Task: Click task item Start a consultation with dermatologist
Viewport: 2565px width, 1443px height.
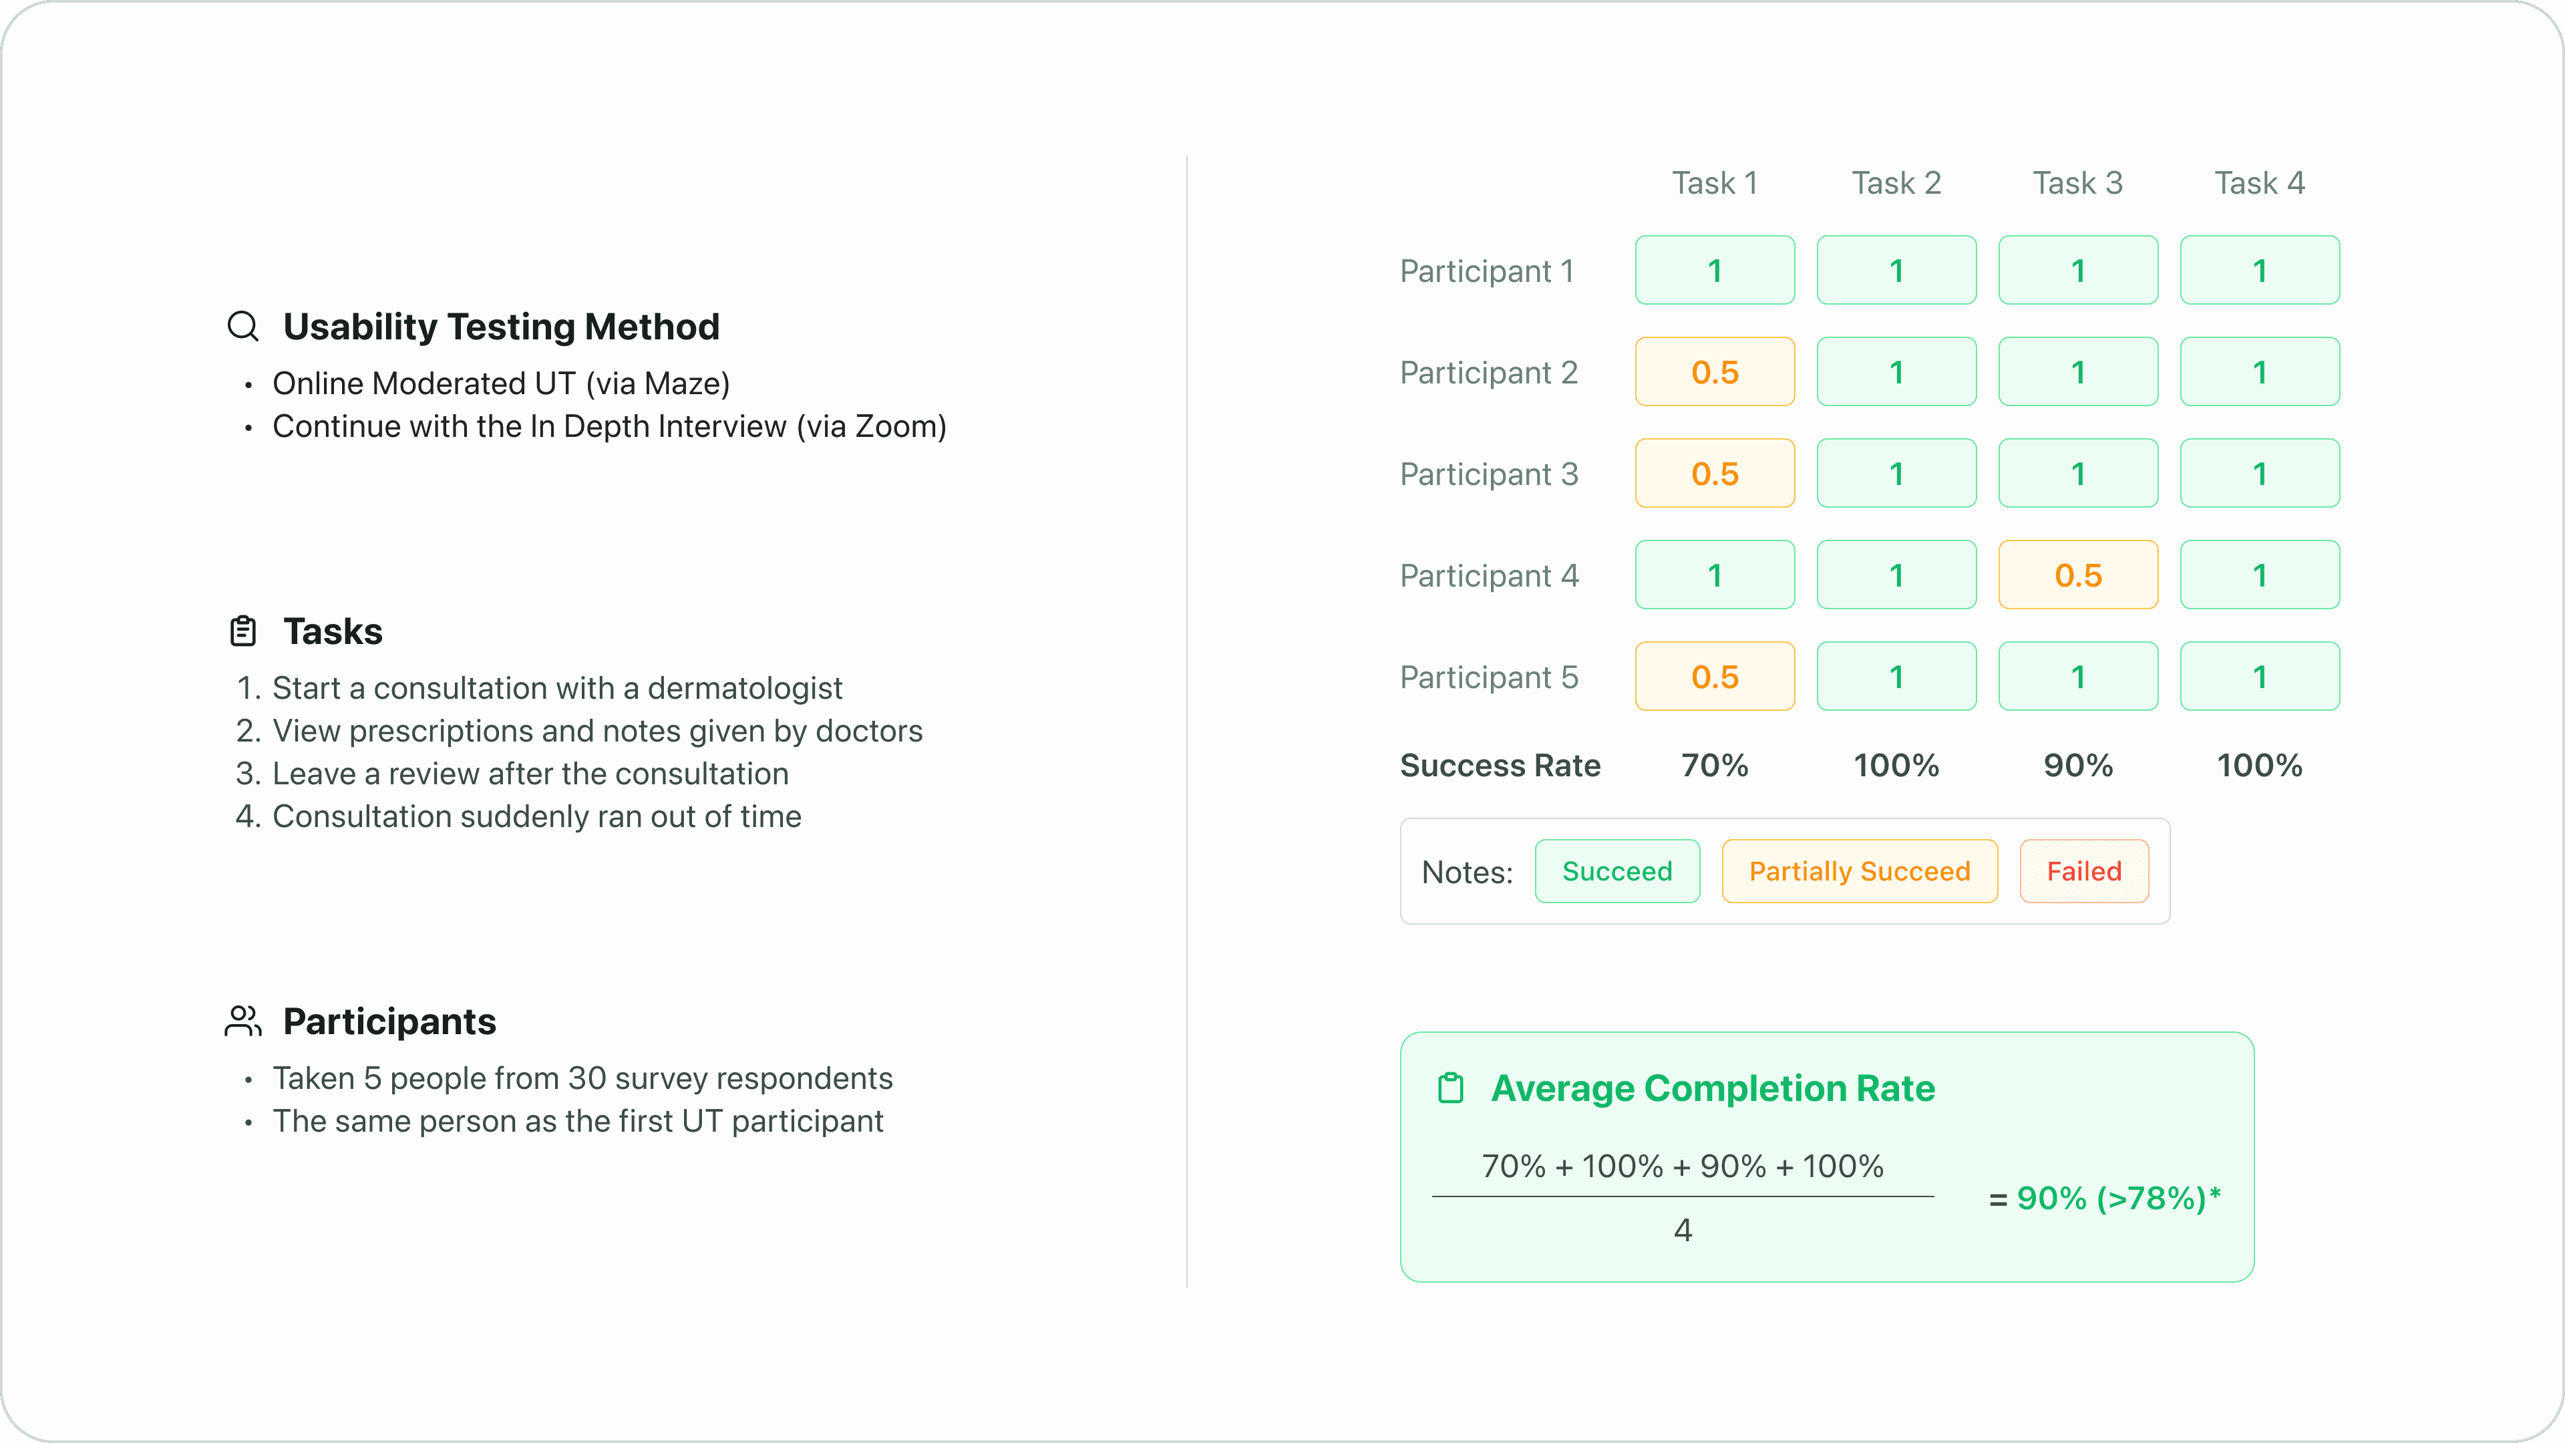Action: [x=558, y=687]
